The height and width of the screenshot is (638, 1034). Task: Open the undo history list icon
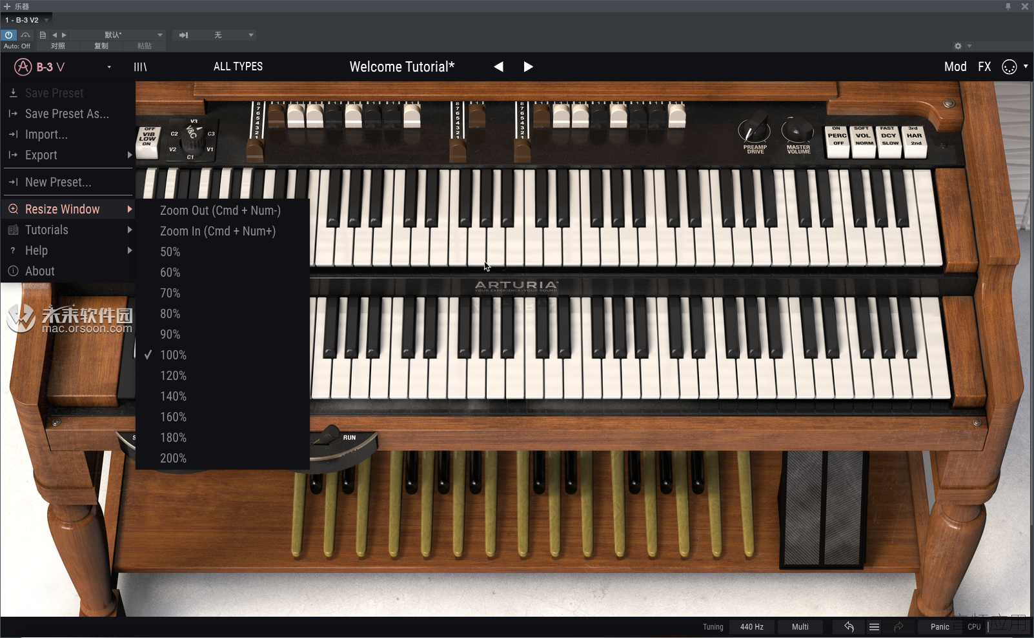coord(874,627)
